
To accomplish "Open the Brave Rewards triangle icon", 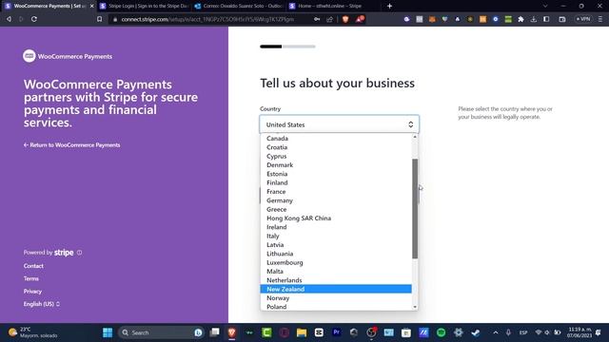I will click(360, 19).
